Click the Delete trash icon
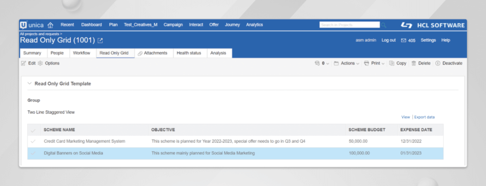 click(x=414, y=63)
